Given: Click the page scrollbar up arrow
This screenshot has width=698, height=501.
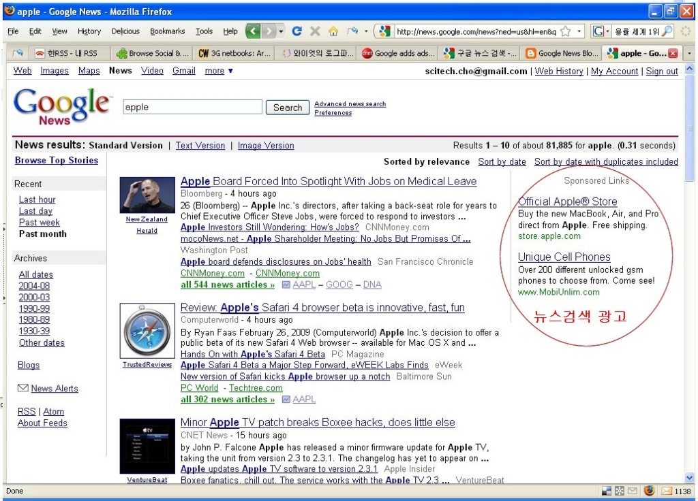Looking at the screenshot, I should 690,69.
